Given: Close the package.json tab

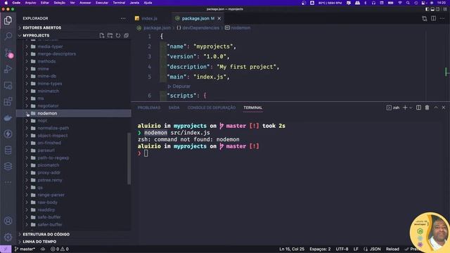Looking at the screenshot, I should (x=219, y=18).
